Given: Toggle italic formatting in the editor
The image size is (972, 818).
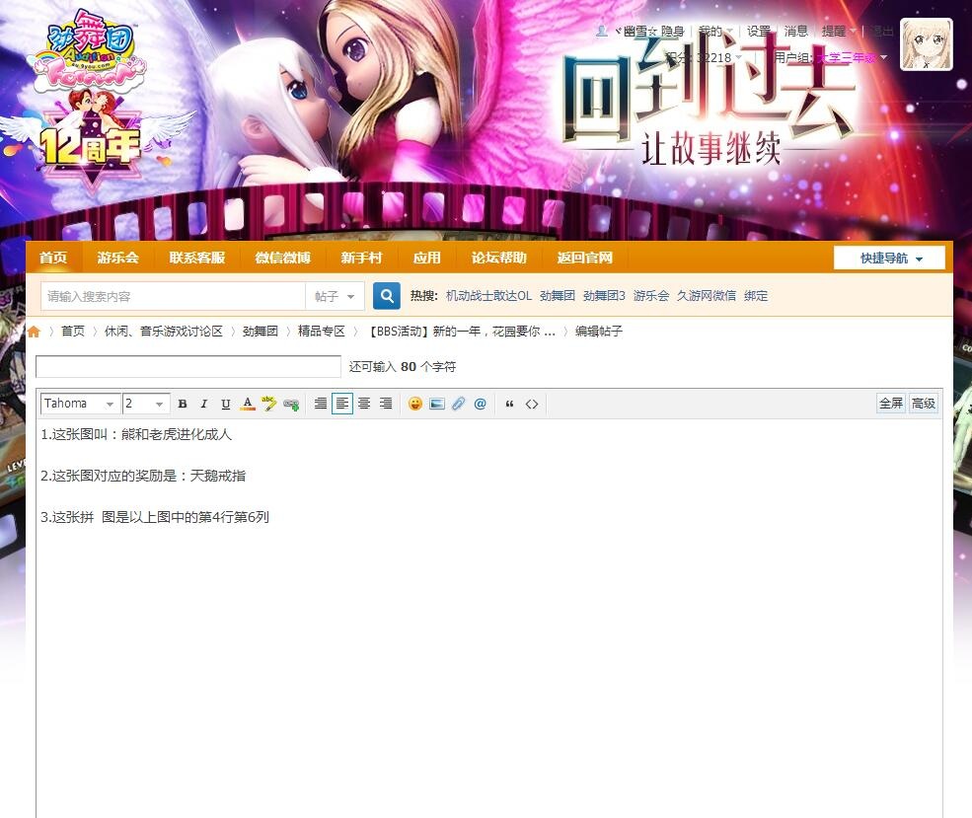Looking at the screenshot, I should [x=204, y=404].
